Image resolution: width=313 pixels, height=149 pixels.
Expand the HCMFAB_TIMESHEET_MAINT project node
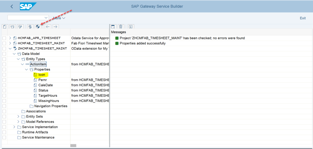(10, 43)
